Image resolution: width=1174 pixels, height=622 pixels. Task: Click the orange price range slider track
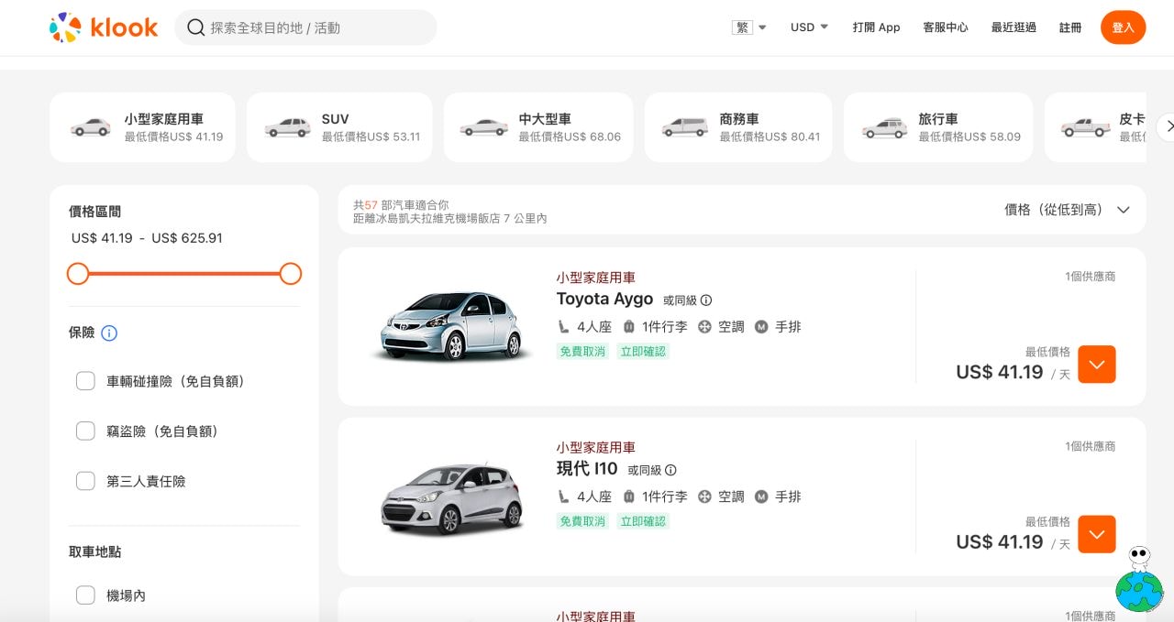[184, 273]
